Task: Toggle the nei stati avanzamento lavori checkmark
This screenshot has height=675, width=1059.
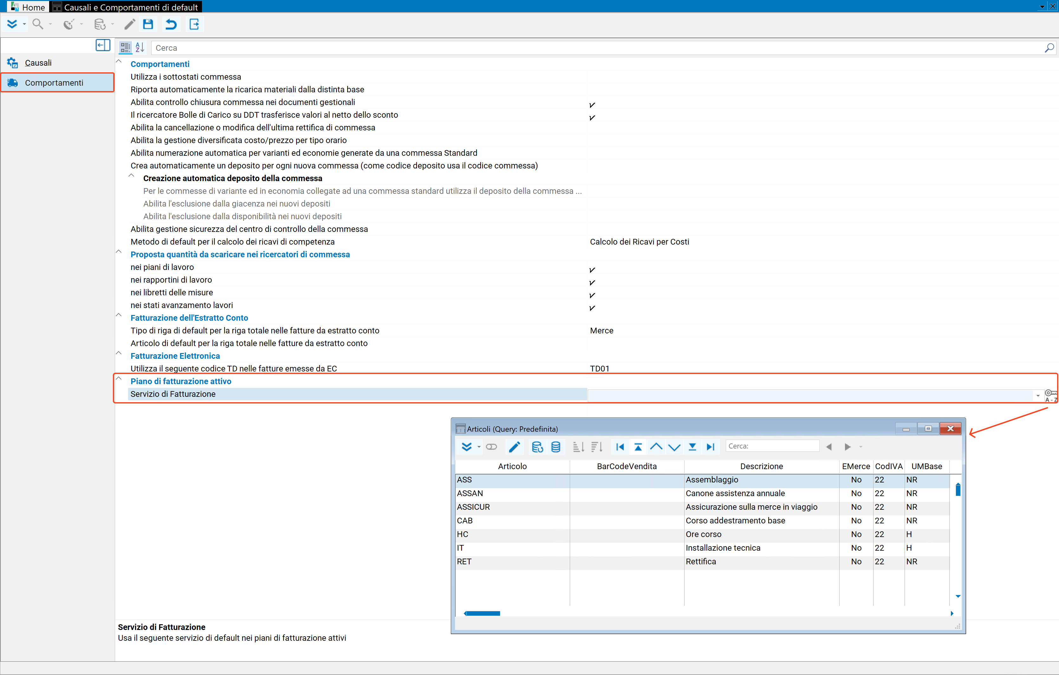Action: [x=592, y=308]
